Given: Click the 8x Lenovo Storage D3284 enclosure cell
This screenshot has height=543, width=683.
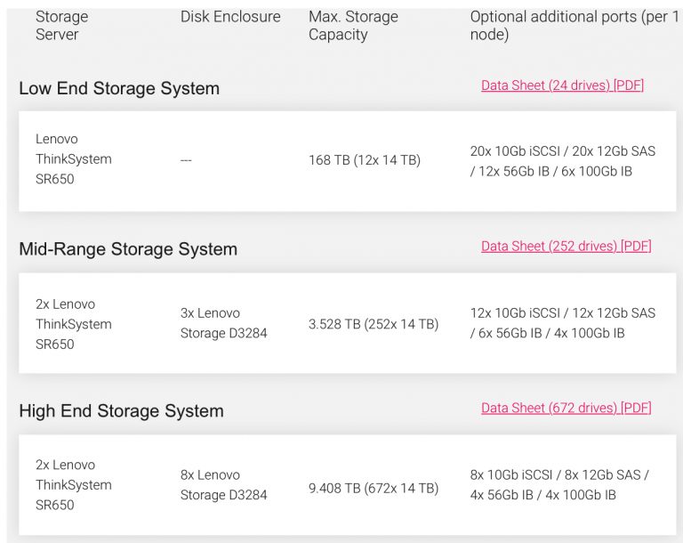Looking at the screenshot, I should click(224, 485).
